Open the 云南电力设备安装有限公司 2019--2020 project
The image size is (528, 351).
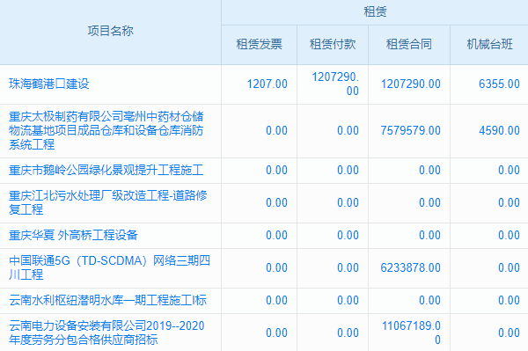106,333
